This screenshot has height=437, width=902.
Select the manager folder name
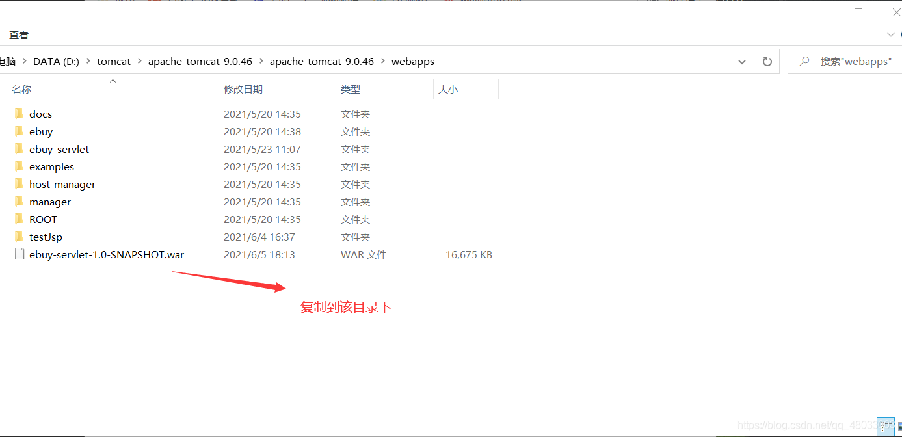[50, 202]
